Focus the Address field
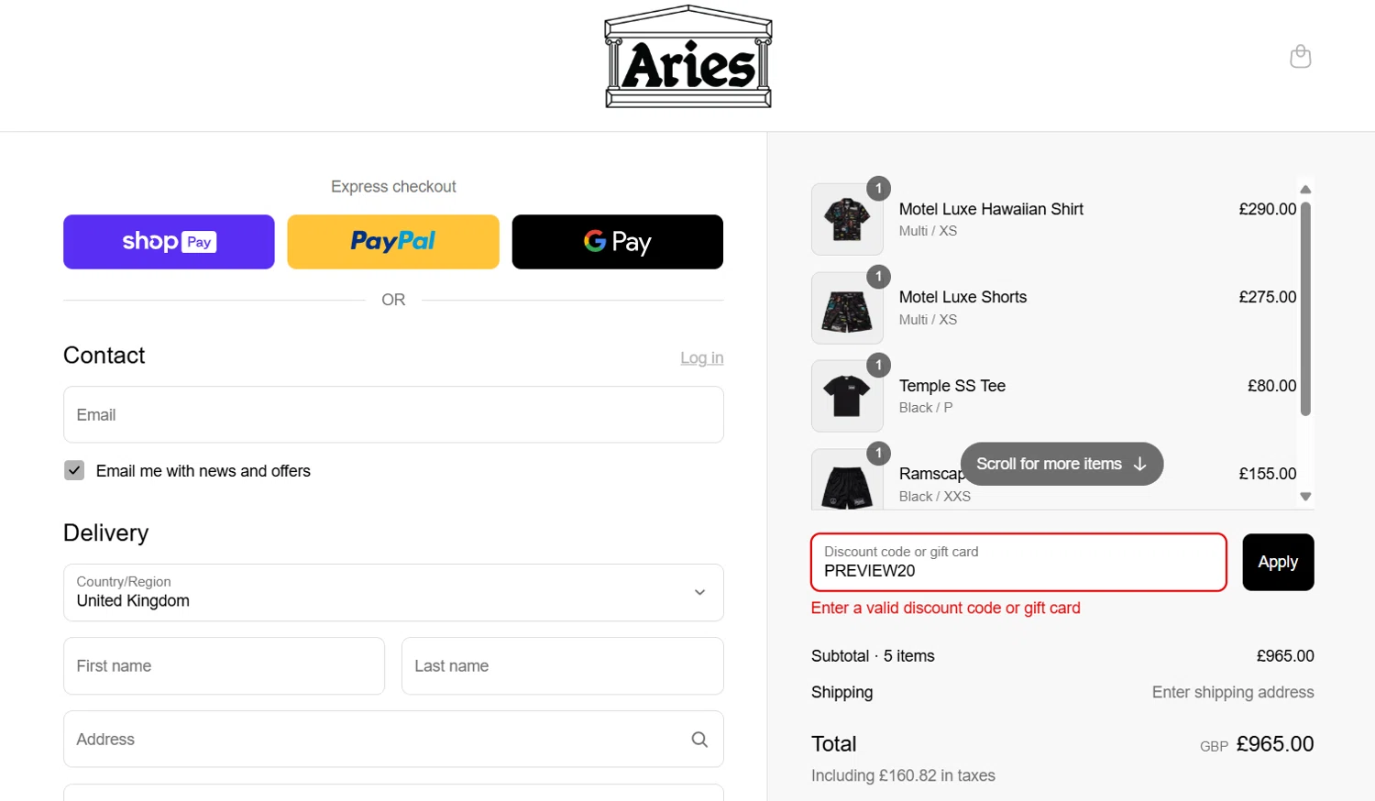The image size is (1375, 801). (x=393, y=740)
